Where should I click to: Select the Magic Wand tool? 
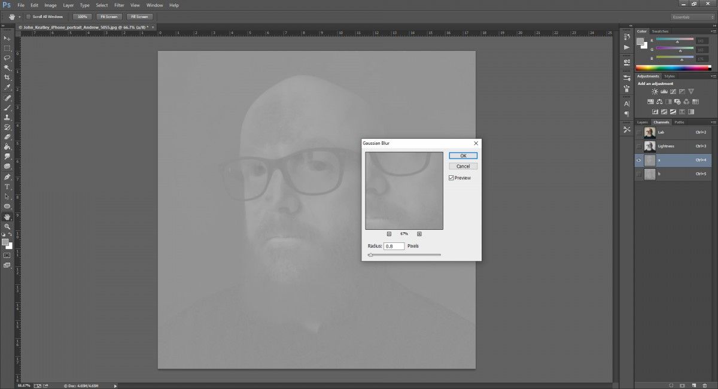(x=7, y=68)
